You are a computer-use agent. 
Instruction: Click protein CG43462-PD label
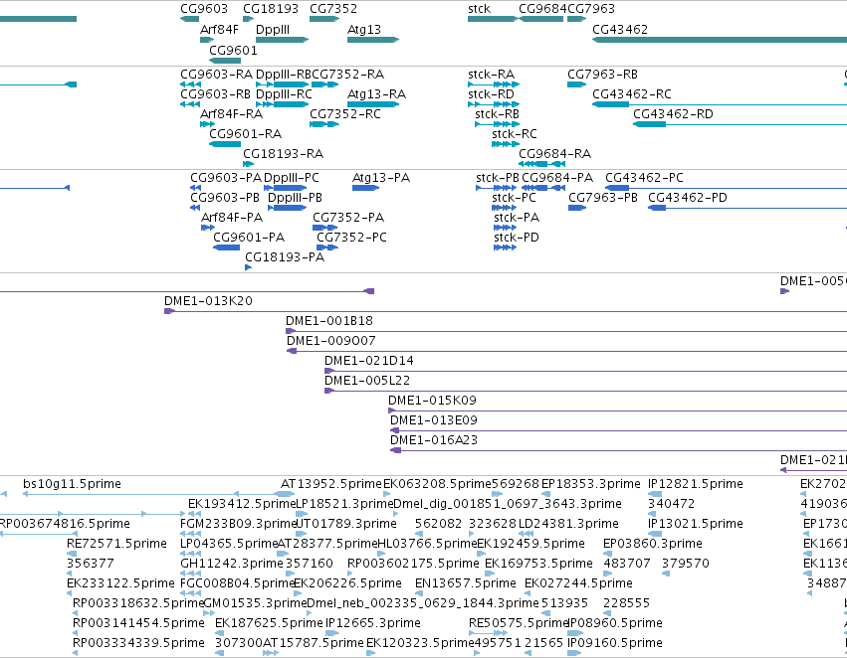coord(687,198)
